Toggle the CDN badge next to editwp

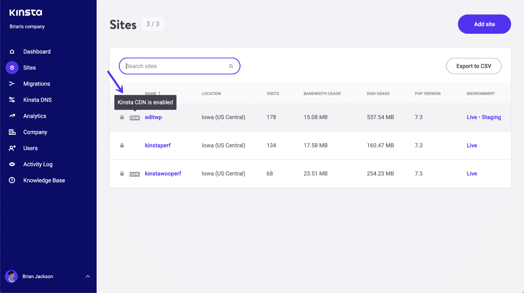[x=134, y=117]
